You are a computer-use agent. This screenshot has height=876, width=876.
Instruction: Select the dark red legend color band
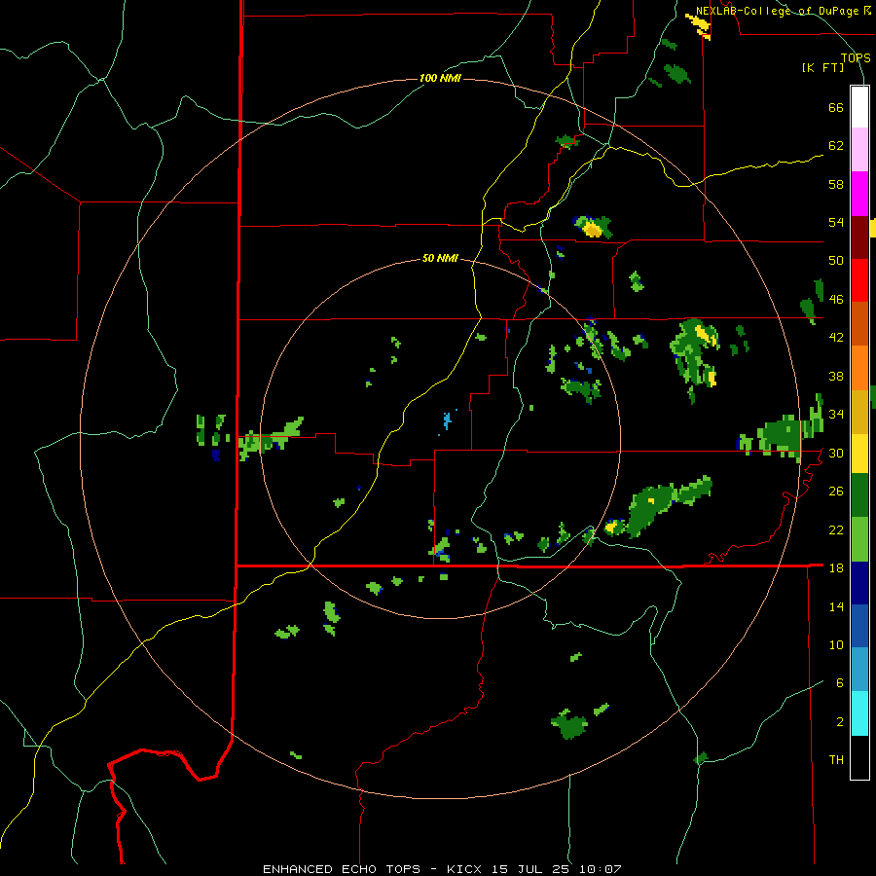(x=859, y=237)
